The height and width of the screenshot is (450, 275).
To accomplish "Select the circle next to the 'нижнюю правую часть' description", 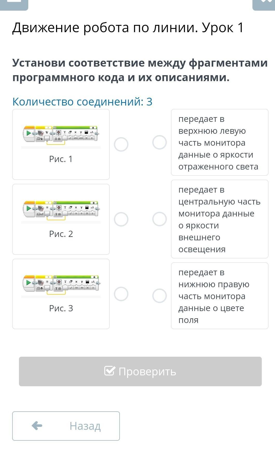I will tap(159, 296).
